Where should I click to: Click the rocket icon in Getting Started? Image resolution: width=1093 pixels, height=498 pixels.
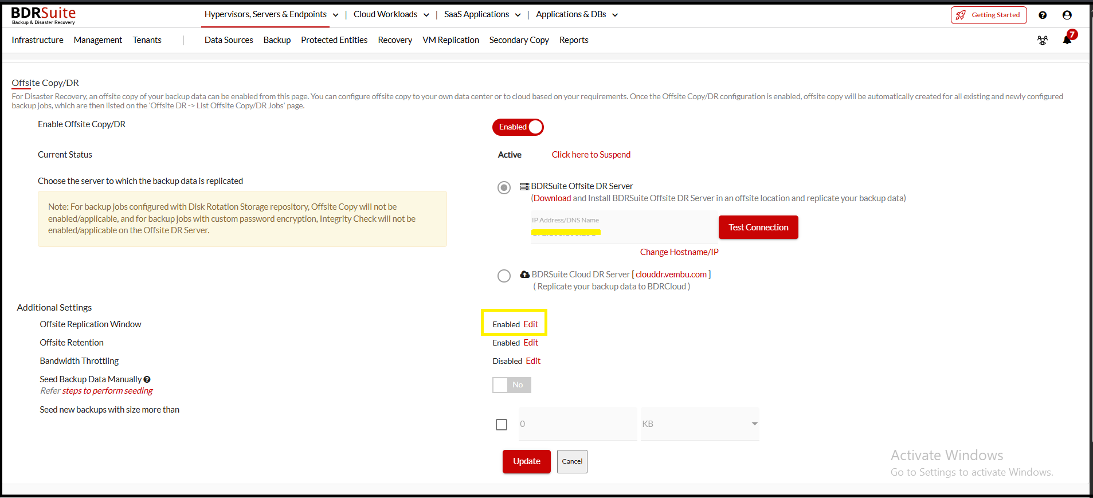pyautogui.click(x=961, y=15)
